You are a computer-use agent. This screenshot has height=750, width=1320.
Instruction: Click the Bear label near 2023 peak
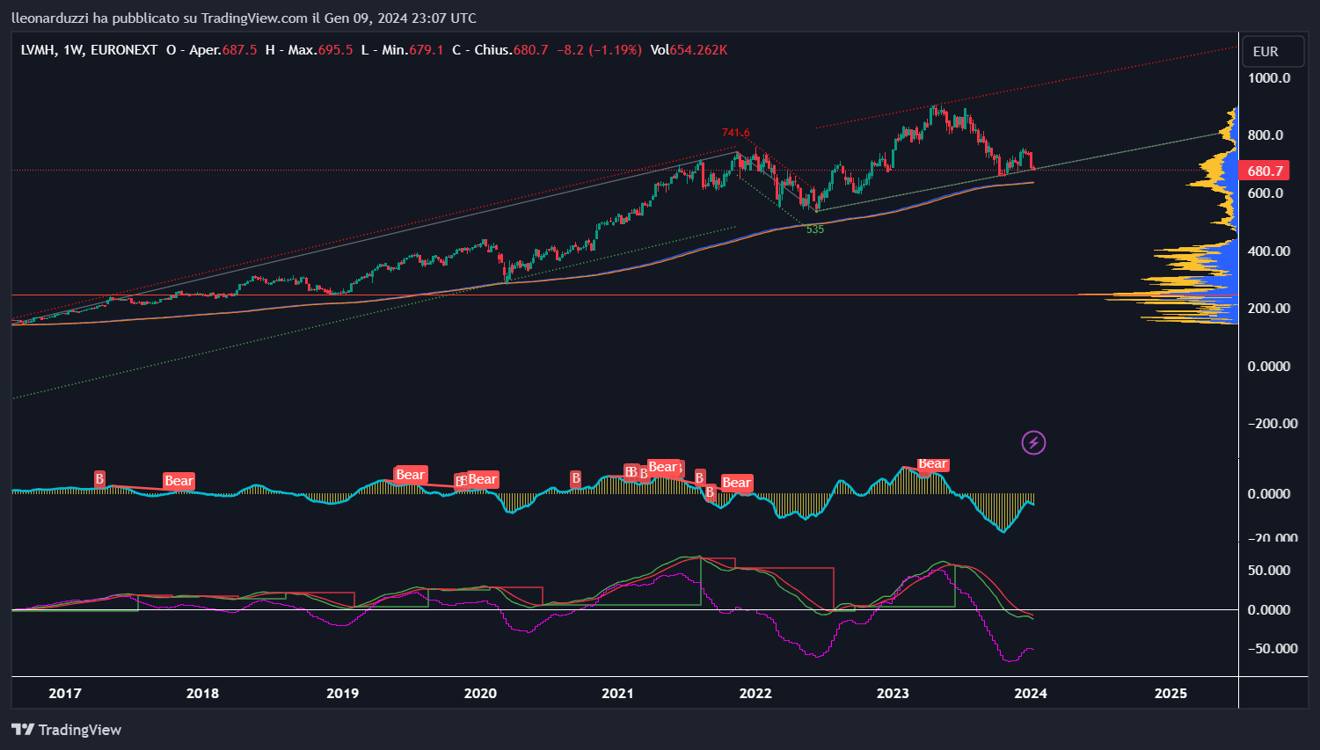pyautogui.click(x=932, y=463)
